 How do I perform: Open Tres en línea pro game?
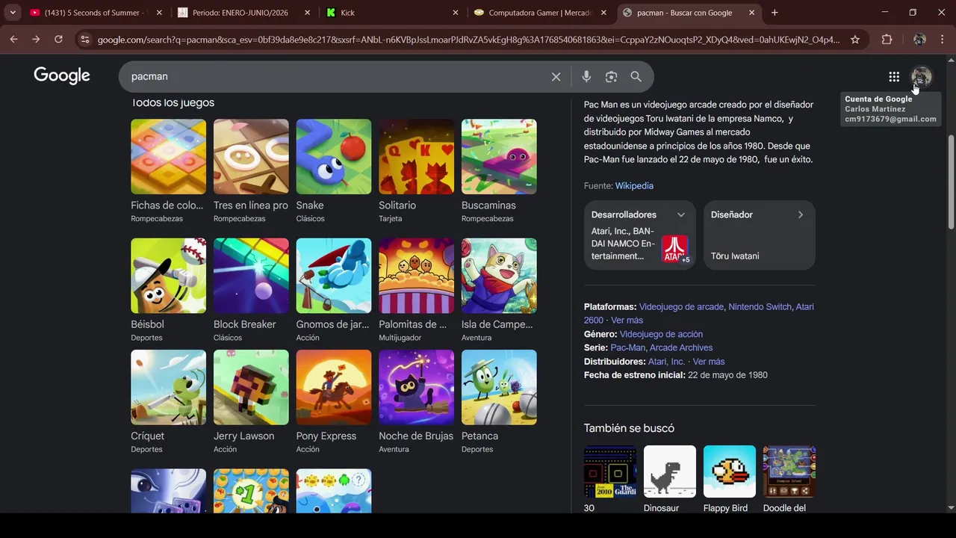[x=251, y=157]
